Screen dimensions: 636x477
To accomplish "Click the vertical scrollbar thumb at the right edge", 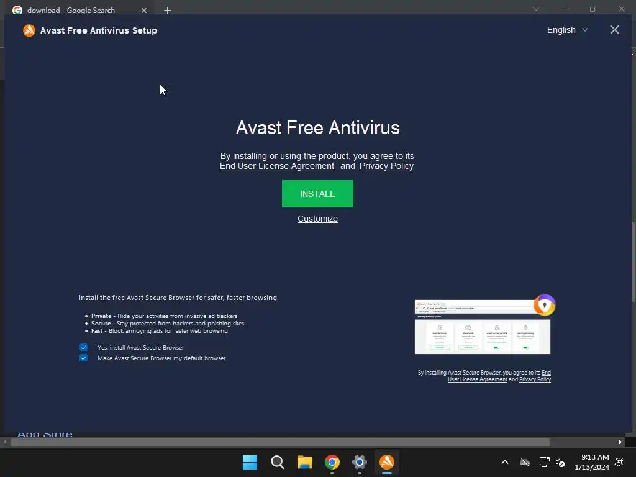I will pyautogui.click(x=633, y=263).
